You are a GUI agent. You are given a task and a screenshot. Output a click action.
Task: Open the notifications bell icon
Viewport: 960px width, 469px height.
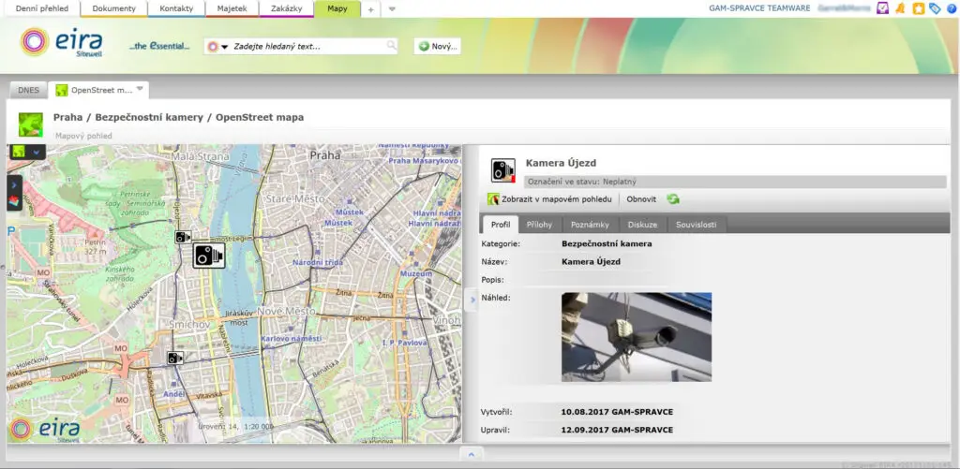coord(901,8)
